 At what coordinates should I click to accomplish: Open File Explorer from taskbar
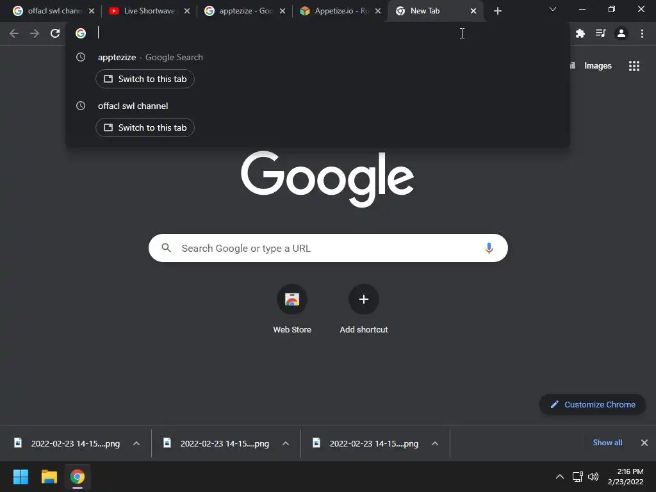[x=49, y=477]
